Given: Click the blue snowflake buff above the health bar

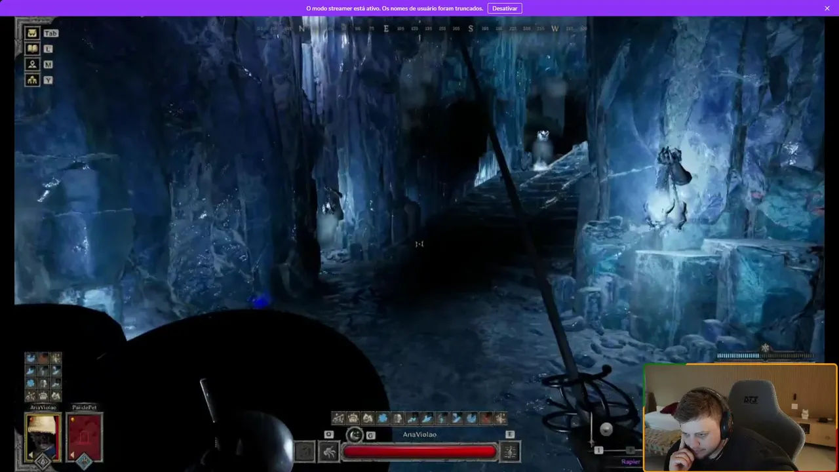Looking at the screenshot, I should [383, 418].
